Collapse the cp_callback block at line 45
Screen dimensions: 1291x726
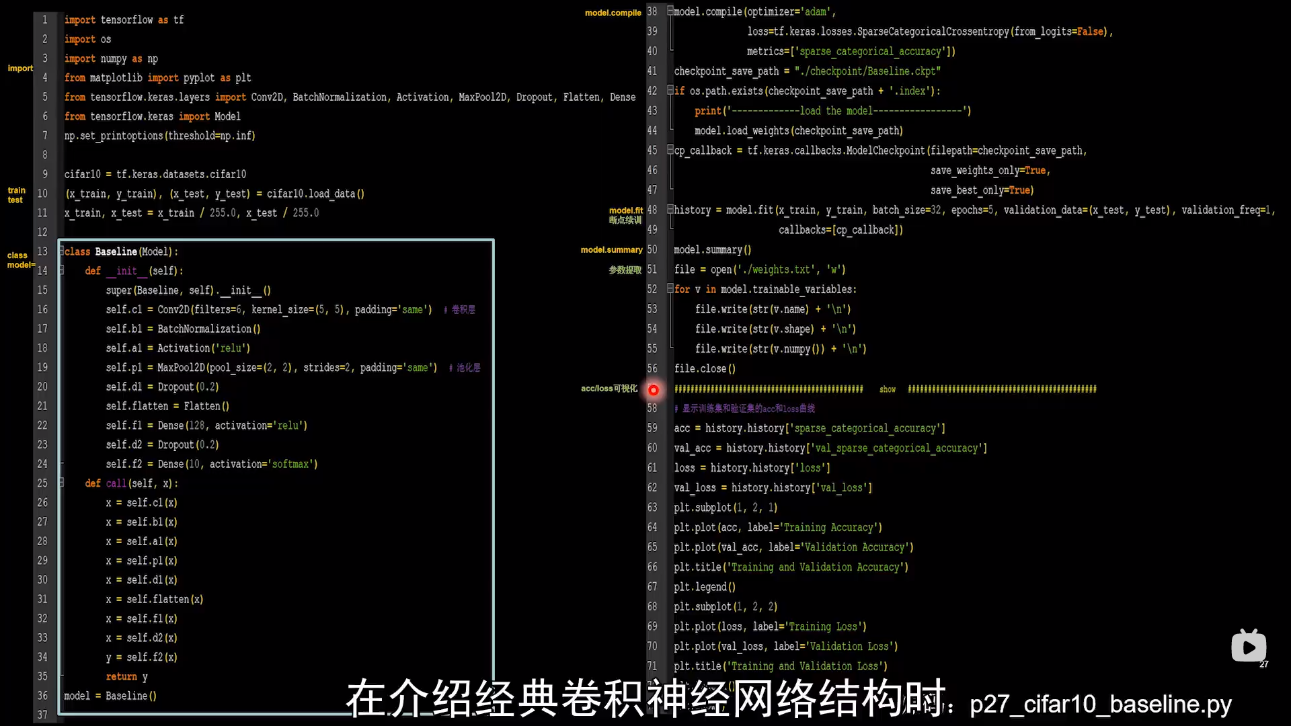click(x=670, y=150)
